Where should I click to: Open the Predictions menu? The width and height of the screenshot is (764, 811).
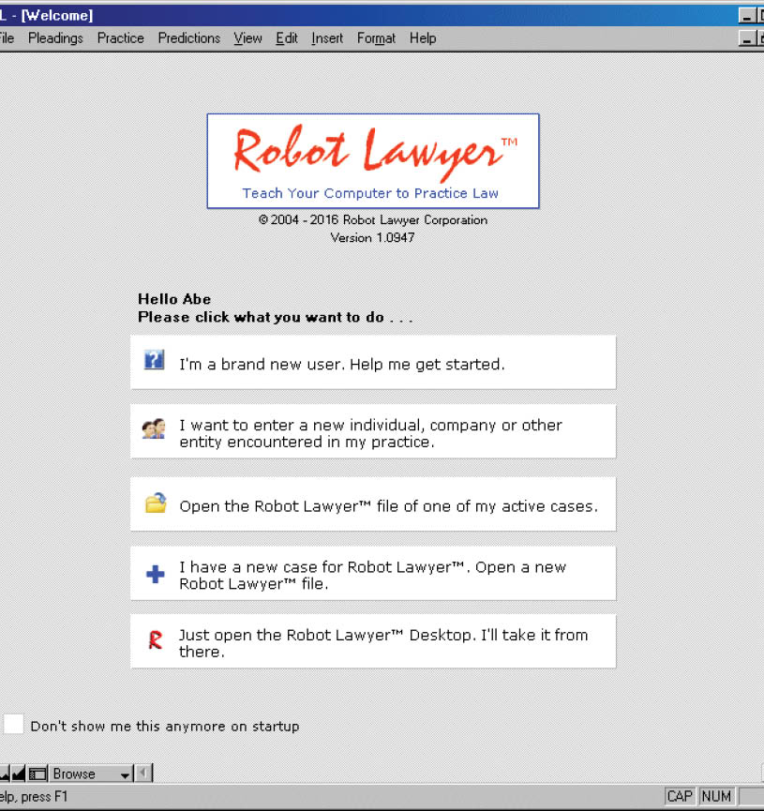(x=188, y=38)
